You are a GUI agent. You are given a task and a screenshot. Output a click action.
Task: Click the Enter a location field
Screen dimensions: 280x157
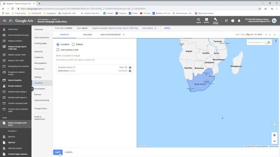[x=94, y=56]
